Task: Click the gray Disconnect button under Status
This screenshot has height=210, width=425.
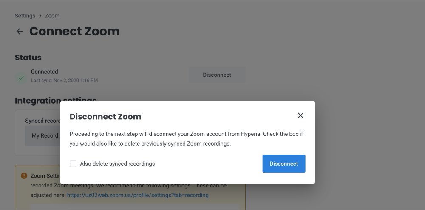Action: [x=217, y=75]
